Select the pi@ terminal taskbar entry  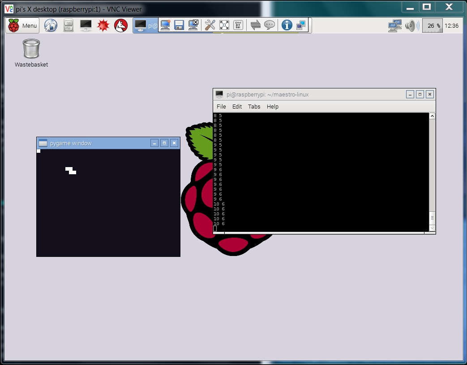click(146, 25)
